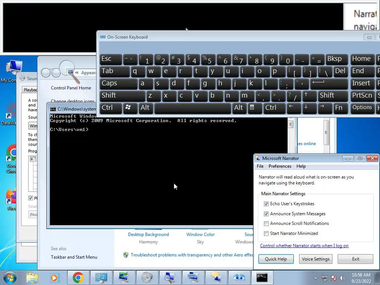Screen dimensions: 380x285
Task: Enable Announce Scroll Notifications checkbox
Action: (266, 223)
